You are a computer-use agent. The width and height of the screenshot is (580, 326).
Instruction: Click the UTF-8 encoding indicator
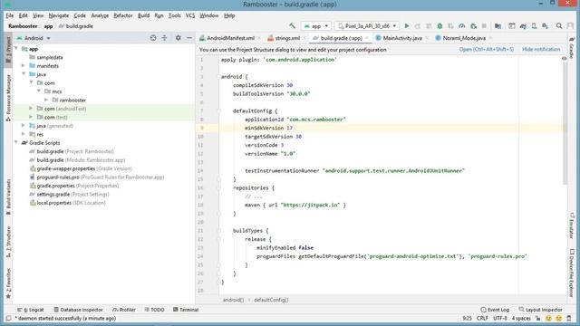[500, 318]
